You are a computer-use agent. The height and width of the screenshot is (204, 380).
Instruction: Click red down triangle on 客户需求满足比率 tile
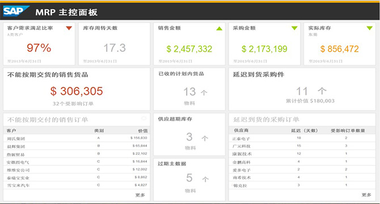pyautogui.click(x=69, y=28)
